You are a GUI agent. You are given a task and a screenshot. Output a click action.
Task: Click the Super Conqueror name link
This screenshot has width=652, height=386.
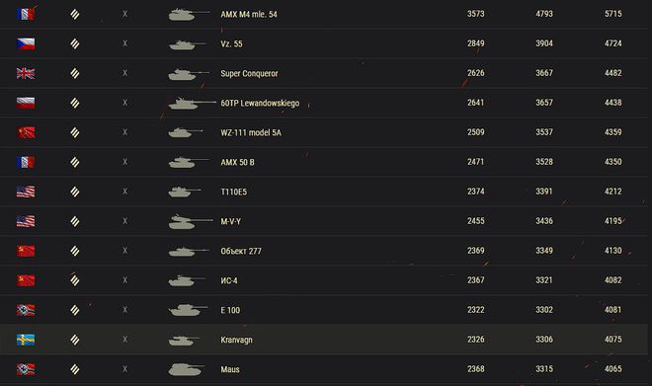[249, 73]
